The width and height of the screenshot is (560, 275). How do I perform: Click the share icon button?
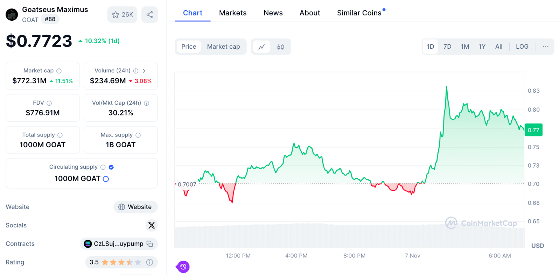click(x=149, y=15)
